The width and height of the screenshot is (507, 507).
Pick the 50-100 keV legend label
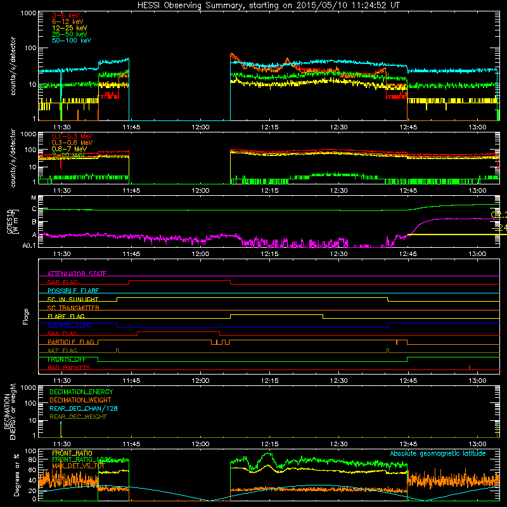tap(72, 41)
